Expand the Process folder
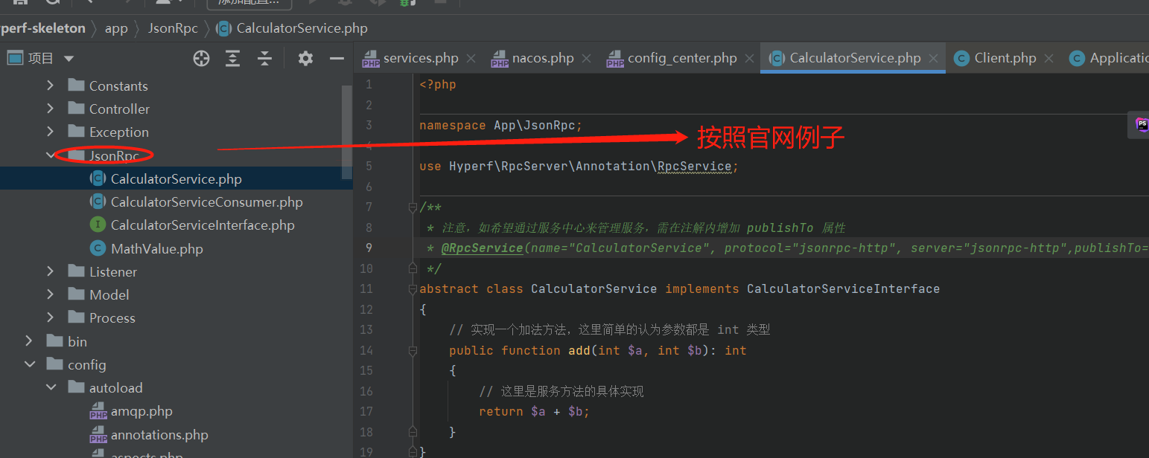The image size is (1149, 458). tap(50, 317)
